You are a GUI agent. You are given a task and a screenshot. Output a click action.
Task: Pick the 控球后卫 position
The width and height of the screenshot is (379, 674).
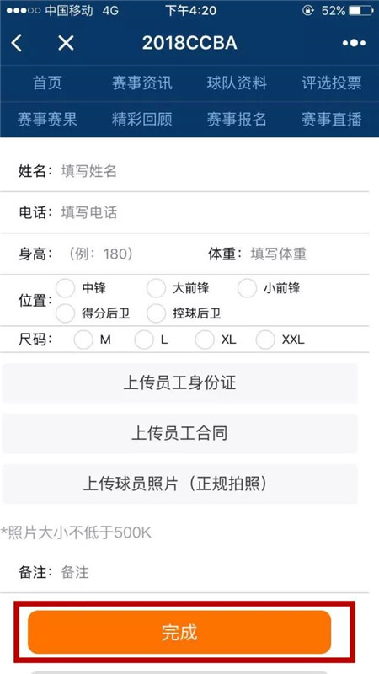156,313
